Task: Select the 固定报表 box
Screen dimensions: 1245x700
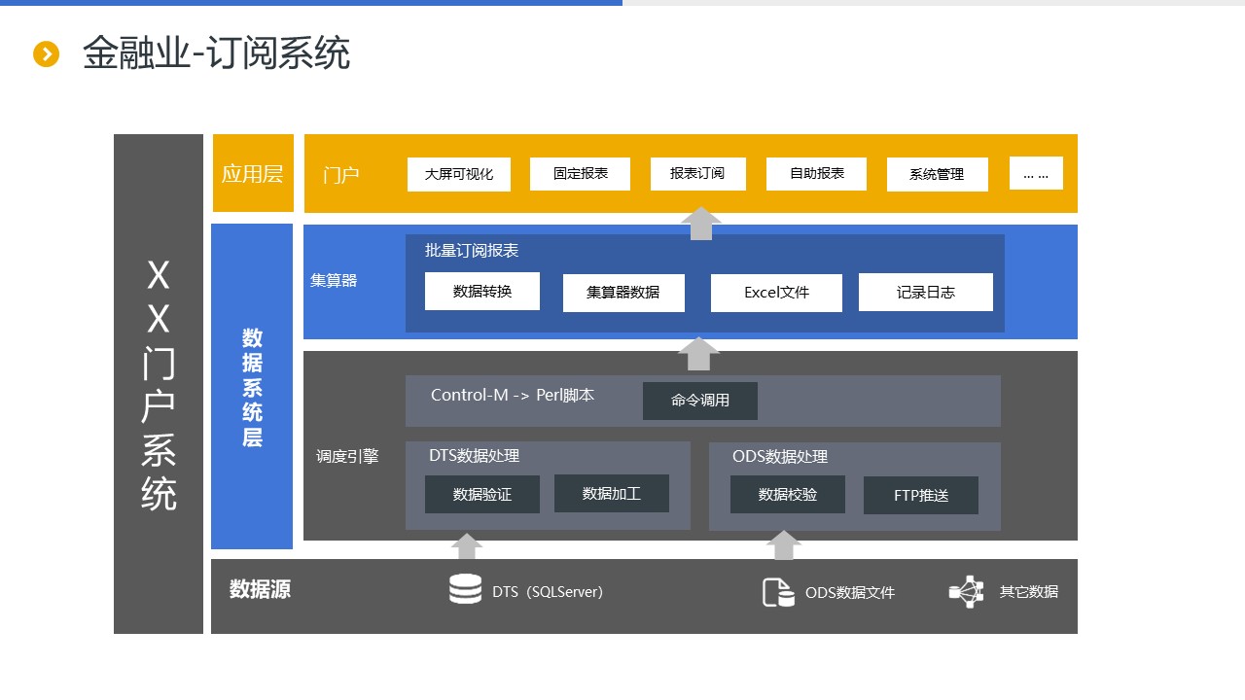Action: [x=580, y=173]
